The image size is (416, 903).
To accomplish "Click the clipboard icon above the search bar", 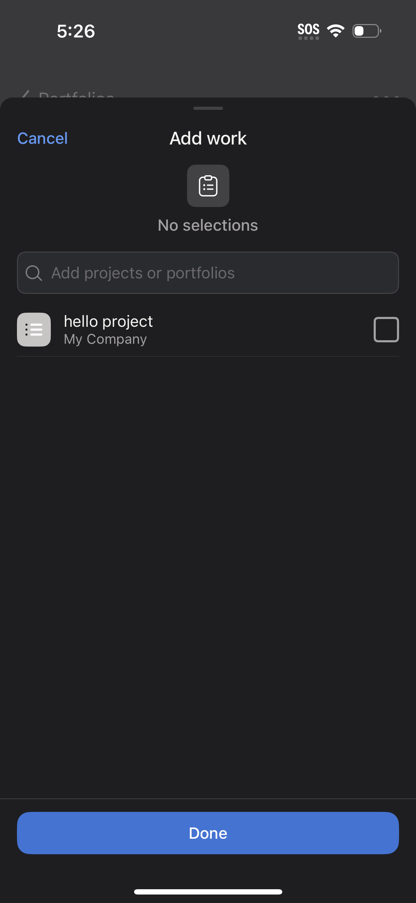I will [207, 186].
